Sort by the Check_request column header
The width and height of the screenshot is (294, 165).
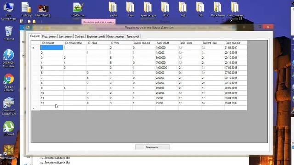(143, 43)
